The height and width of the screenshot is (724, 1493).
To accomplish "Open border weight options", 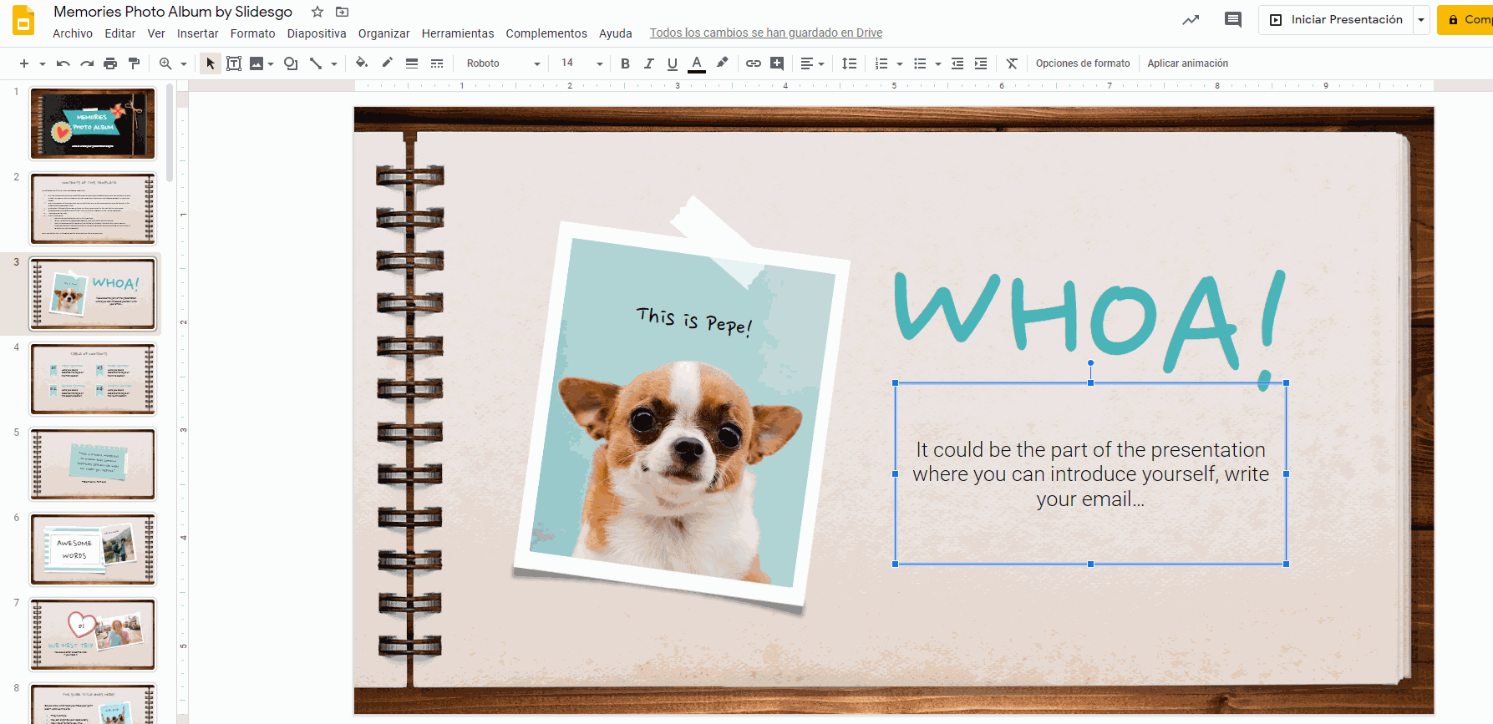I will click(412, 63).
